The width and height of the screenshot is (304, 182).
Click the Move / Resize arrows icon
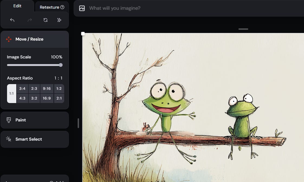(9, 39)
